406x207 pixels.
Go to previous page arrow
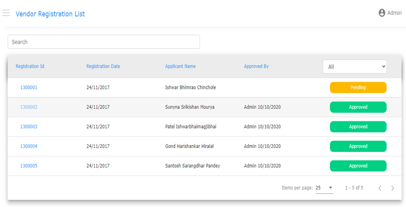(x=380, y=188)
